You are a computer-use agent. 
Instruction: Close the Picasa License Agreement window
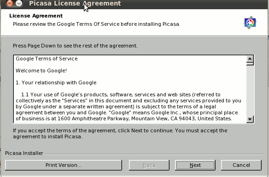10,3
